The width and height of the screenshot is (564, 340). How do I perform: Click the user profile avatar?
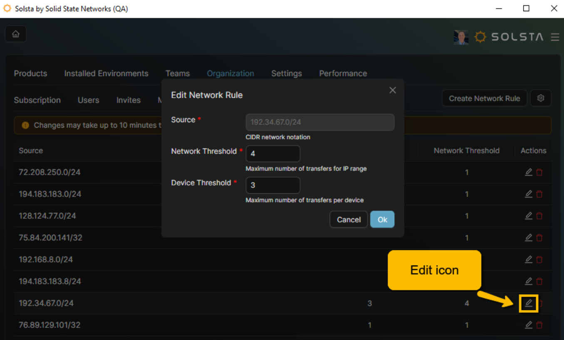[461, 37]
